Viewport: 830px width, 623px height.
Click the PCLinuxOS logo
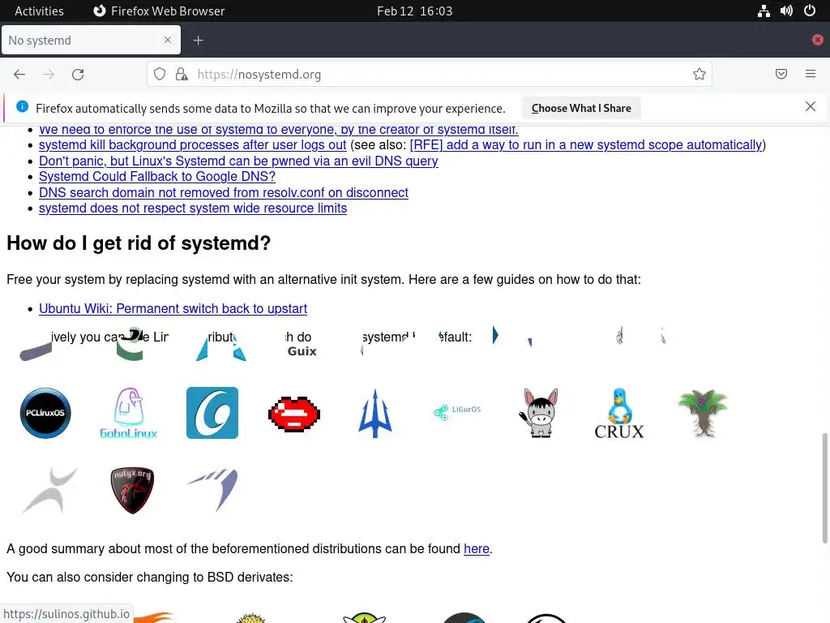[x=45, y=413]
